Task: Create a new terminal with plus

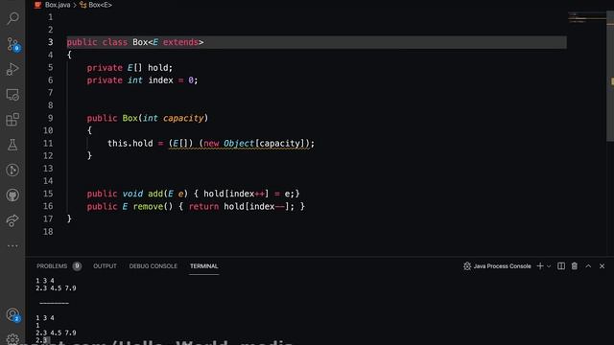Action: click(x=540, y=266)
